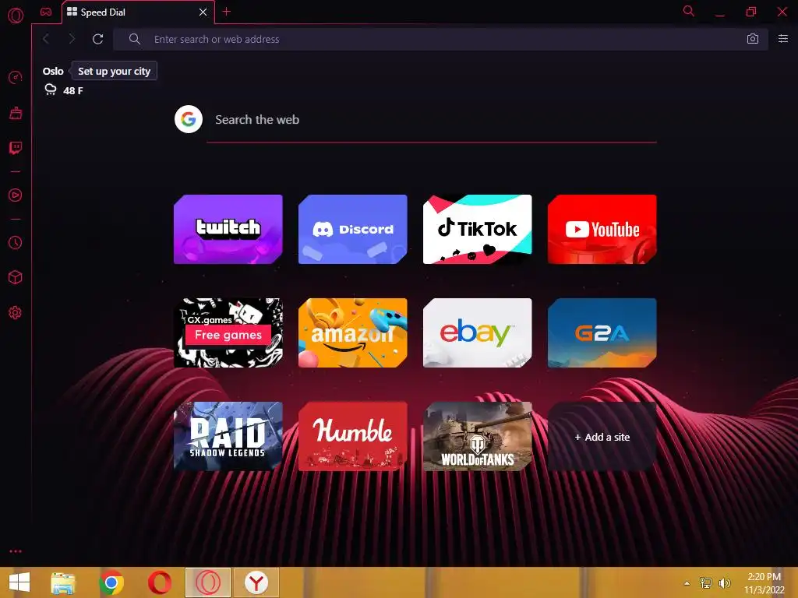The image size is (798, 598).
Task: Open the RAID Shadow Legends tile
Action: [x=228, y=437]
